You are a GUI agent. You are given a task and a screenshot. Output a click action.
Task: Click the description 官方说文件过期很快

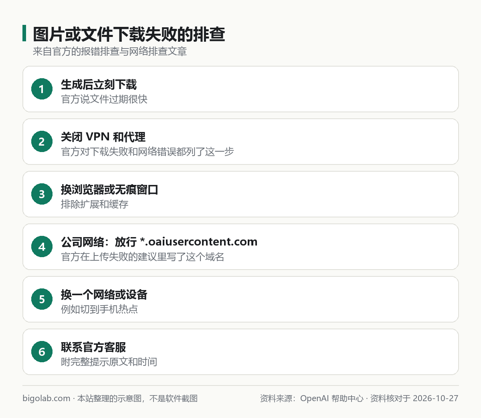[x=104, y=99]
